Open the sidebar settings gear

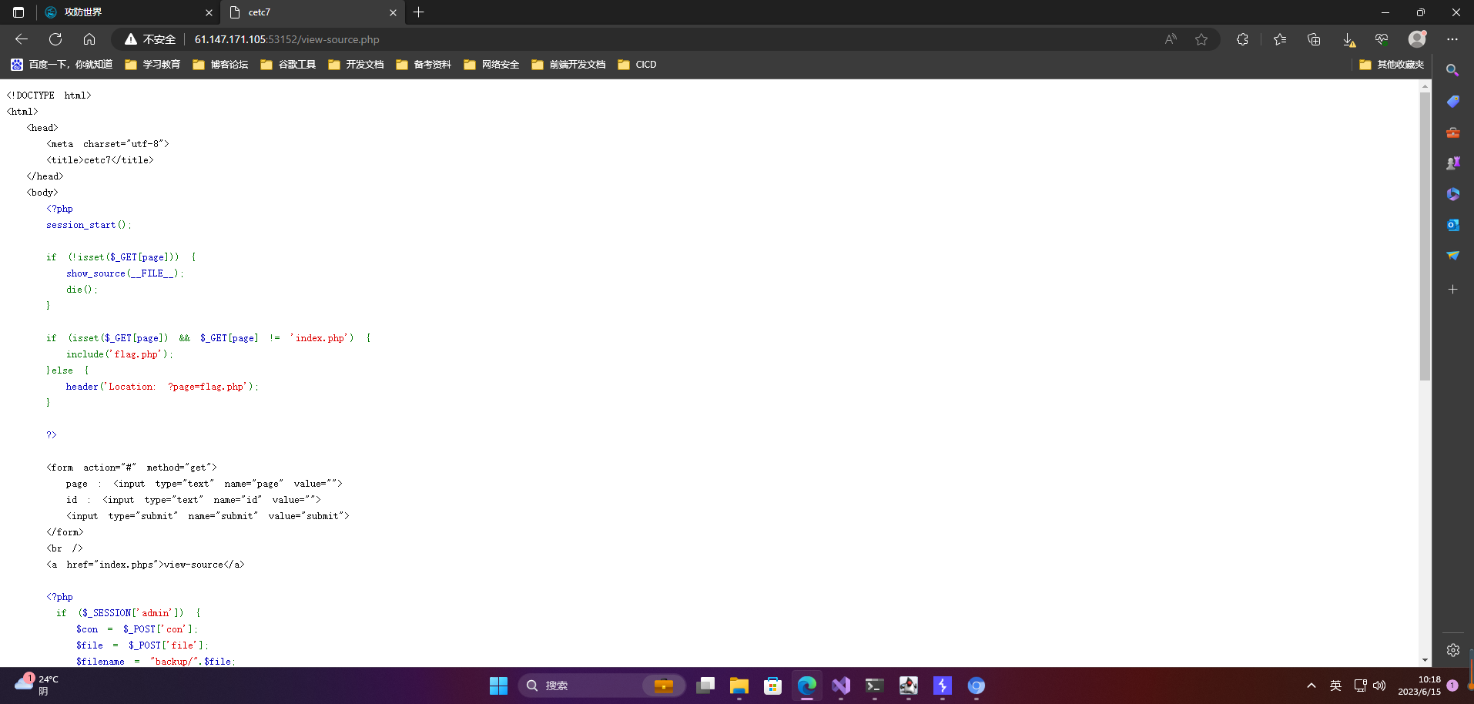coord(1452,650)
